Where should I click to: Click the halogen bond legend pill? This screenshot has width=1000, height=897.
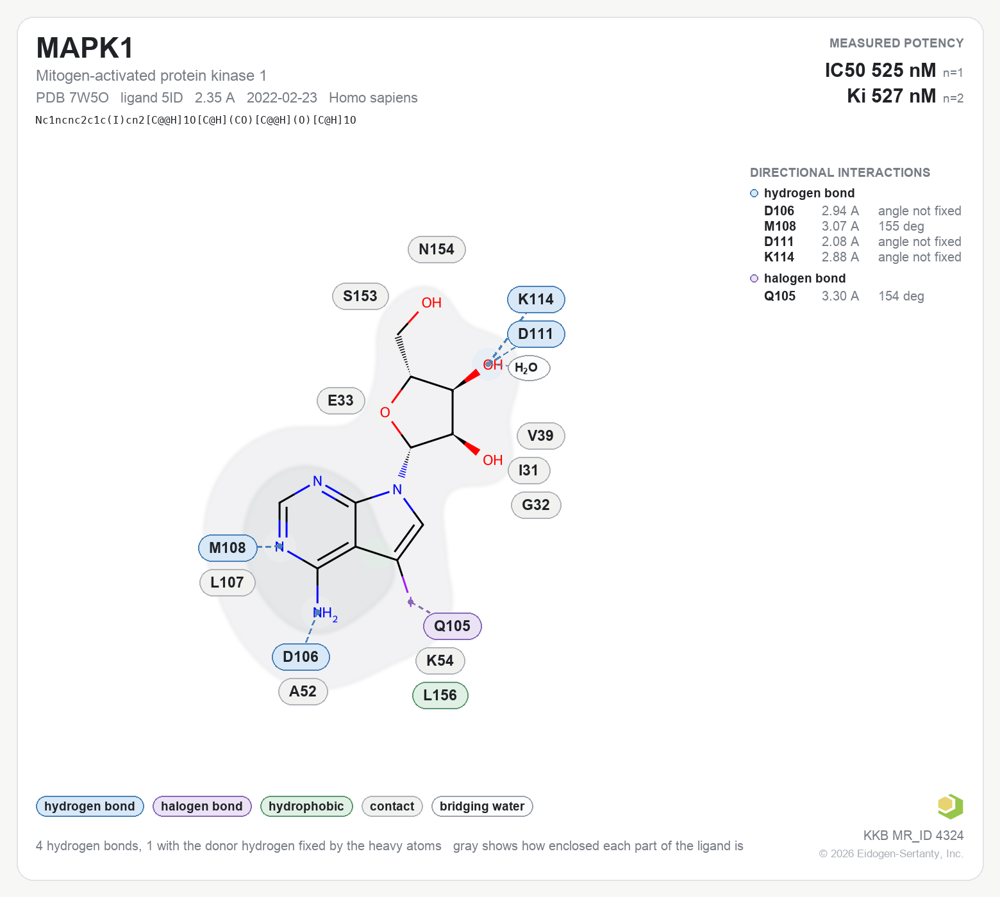202,806
